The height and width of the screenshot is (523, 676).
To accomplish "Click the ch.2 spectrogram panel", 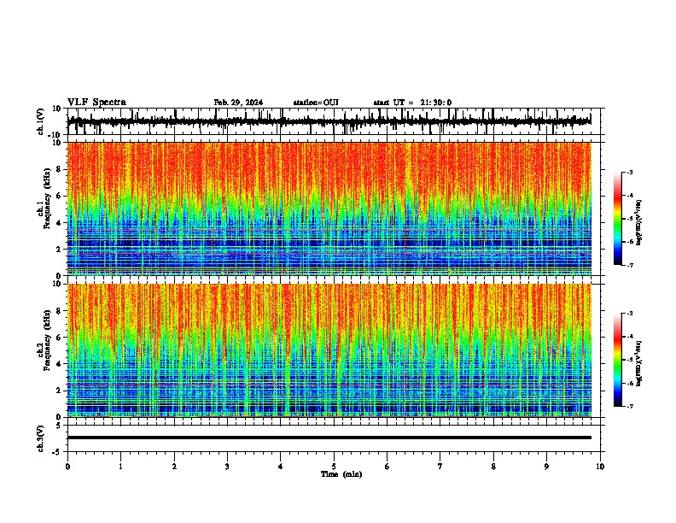I will (329, 350).
